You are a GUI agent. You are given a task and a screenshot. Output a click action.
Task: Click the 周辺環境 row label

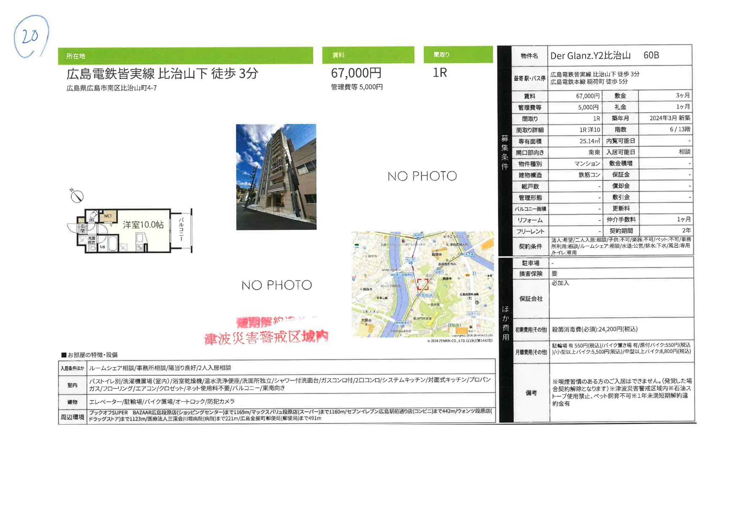[x=72, y=417]
